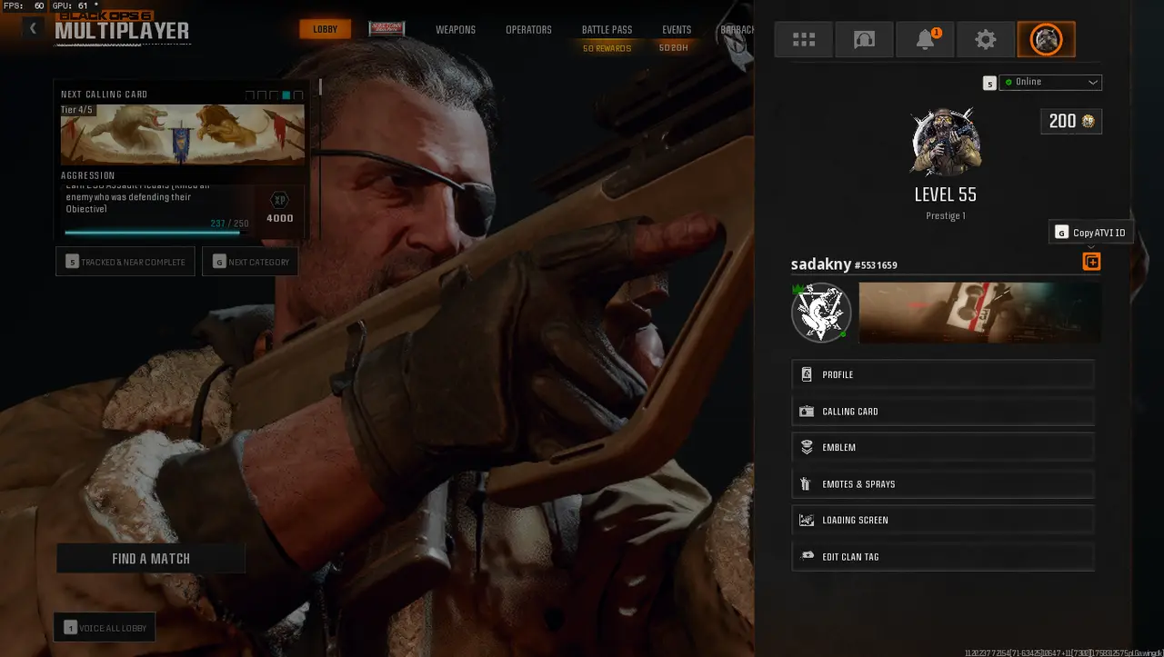The image size is (1164, 657).
Task: Click the Copy ATVI ID tooltip button
Action: pyautogui.click(x=1091, y=233)
